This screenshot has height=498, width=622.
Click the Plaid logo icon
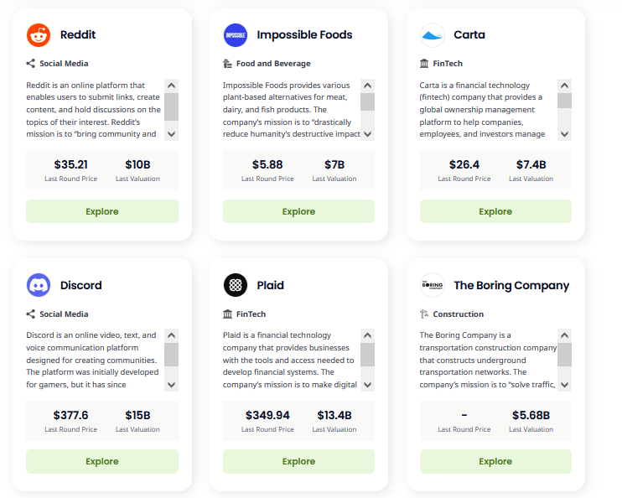tap(236, 285)
